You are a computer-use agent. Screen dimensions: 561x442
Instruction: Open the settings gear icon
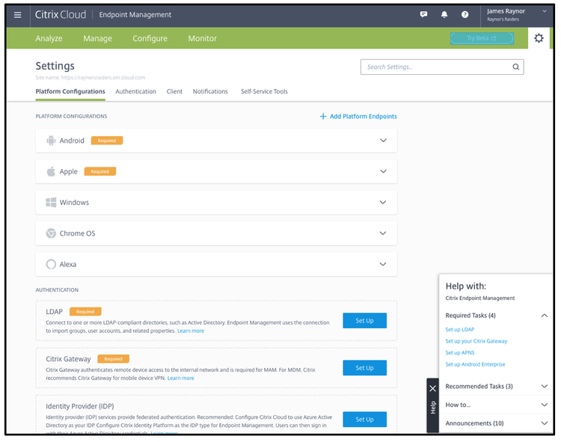539,38
